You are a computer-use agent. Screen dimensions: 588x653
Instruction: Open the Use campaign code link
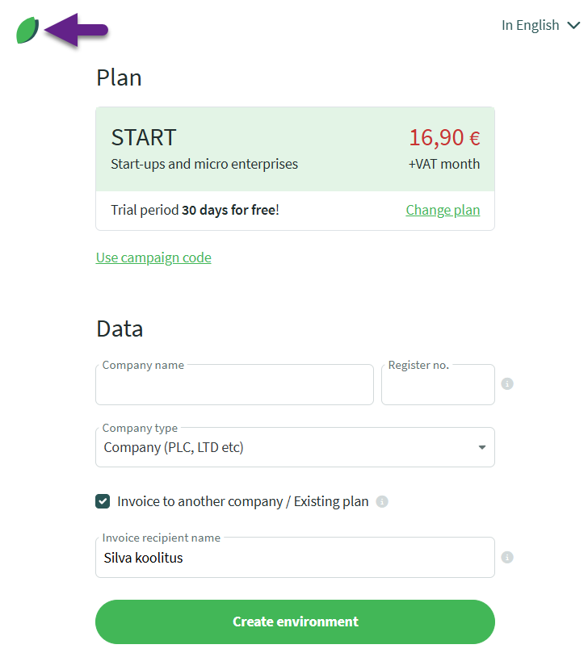coord(153,257)
